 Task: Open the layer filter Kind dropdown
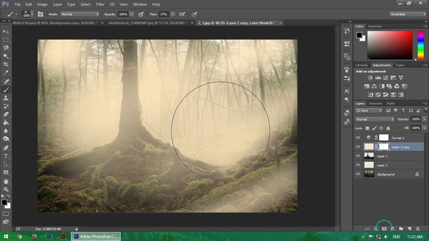(x=368, y=111)
